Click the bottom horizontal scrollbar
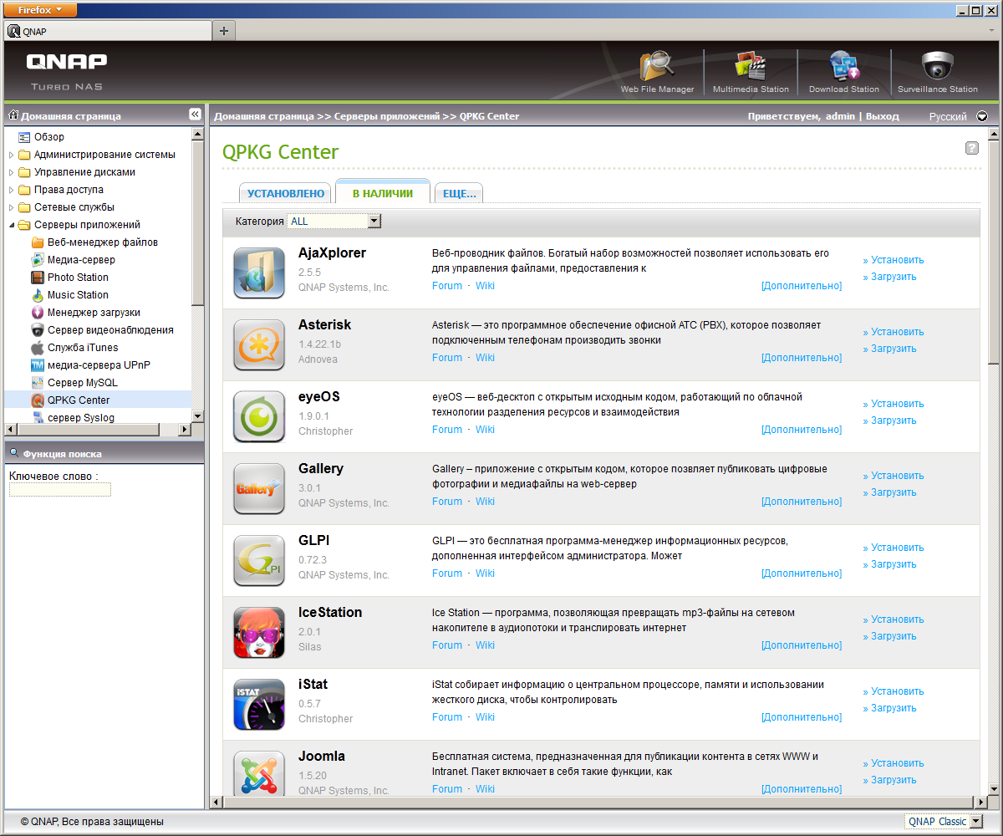This screenshot has width=1003, height=836. (598, 803)
